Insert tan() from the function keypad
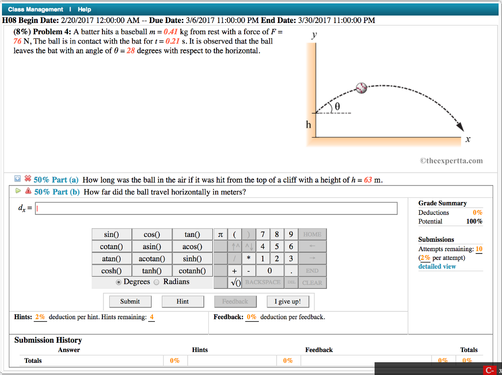The height and width of the screenshot is (375, 502). click(x=192, y=234)
